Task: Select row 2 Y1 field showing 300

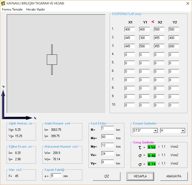Action: pos(144,38)
